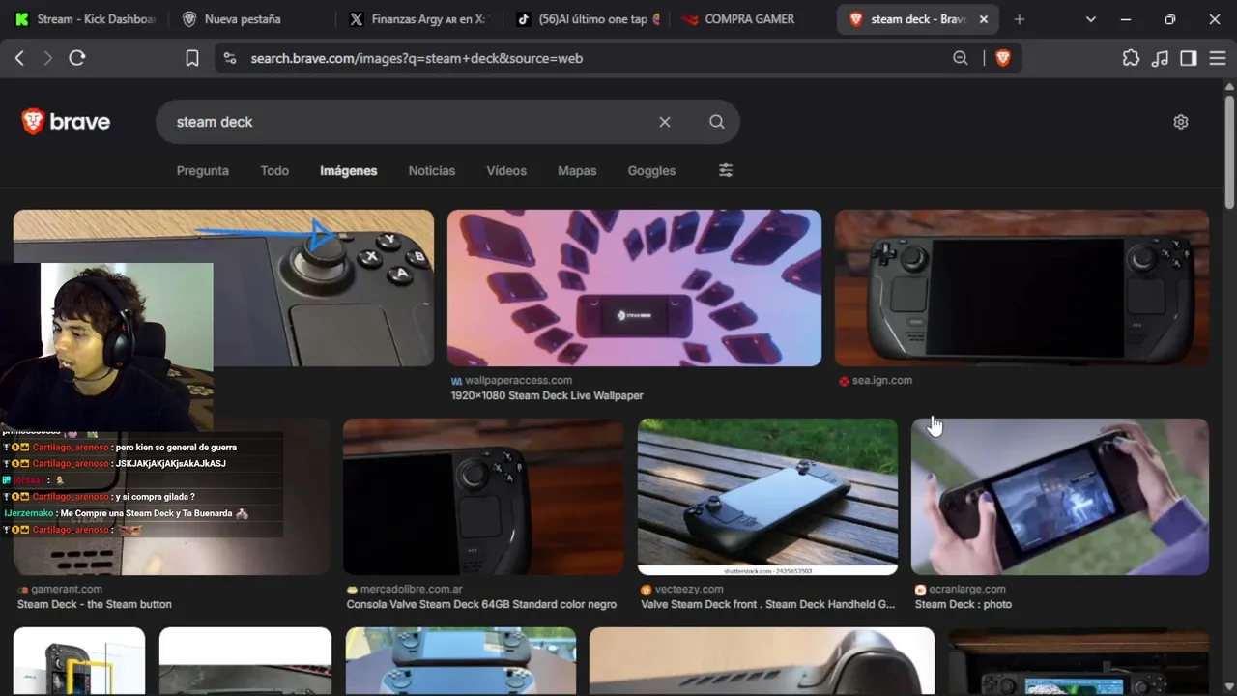
Task: Open '1920×1080 Steam Deck Live Wallpaper' title
Action: click(x=547, y=395)
